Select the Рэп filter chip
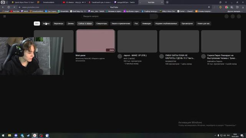The height and width of the screenshot is (138, 246). 136,23
